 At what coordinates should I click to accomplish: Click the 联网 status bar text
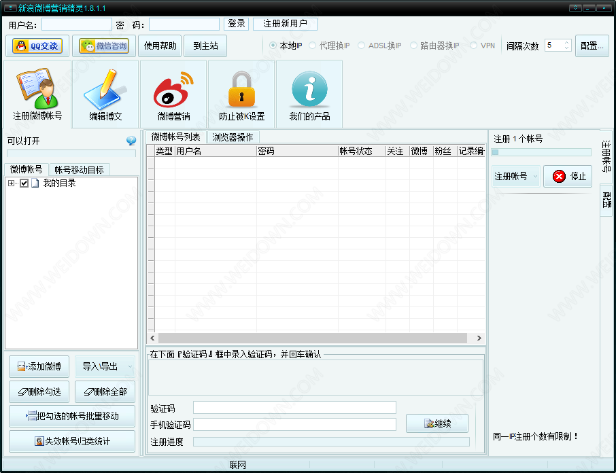pyautogui.click(x=238, y=465)
